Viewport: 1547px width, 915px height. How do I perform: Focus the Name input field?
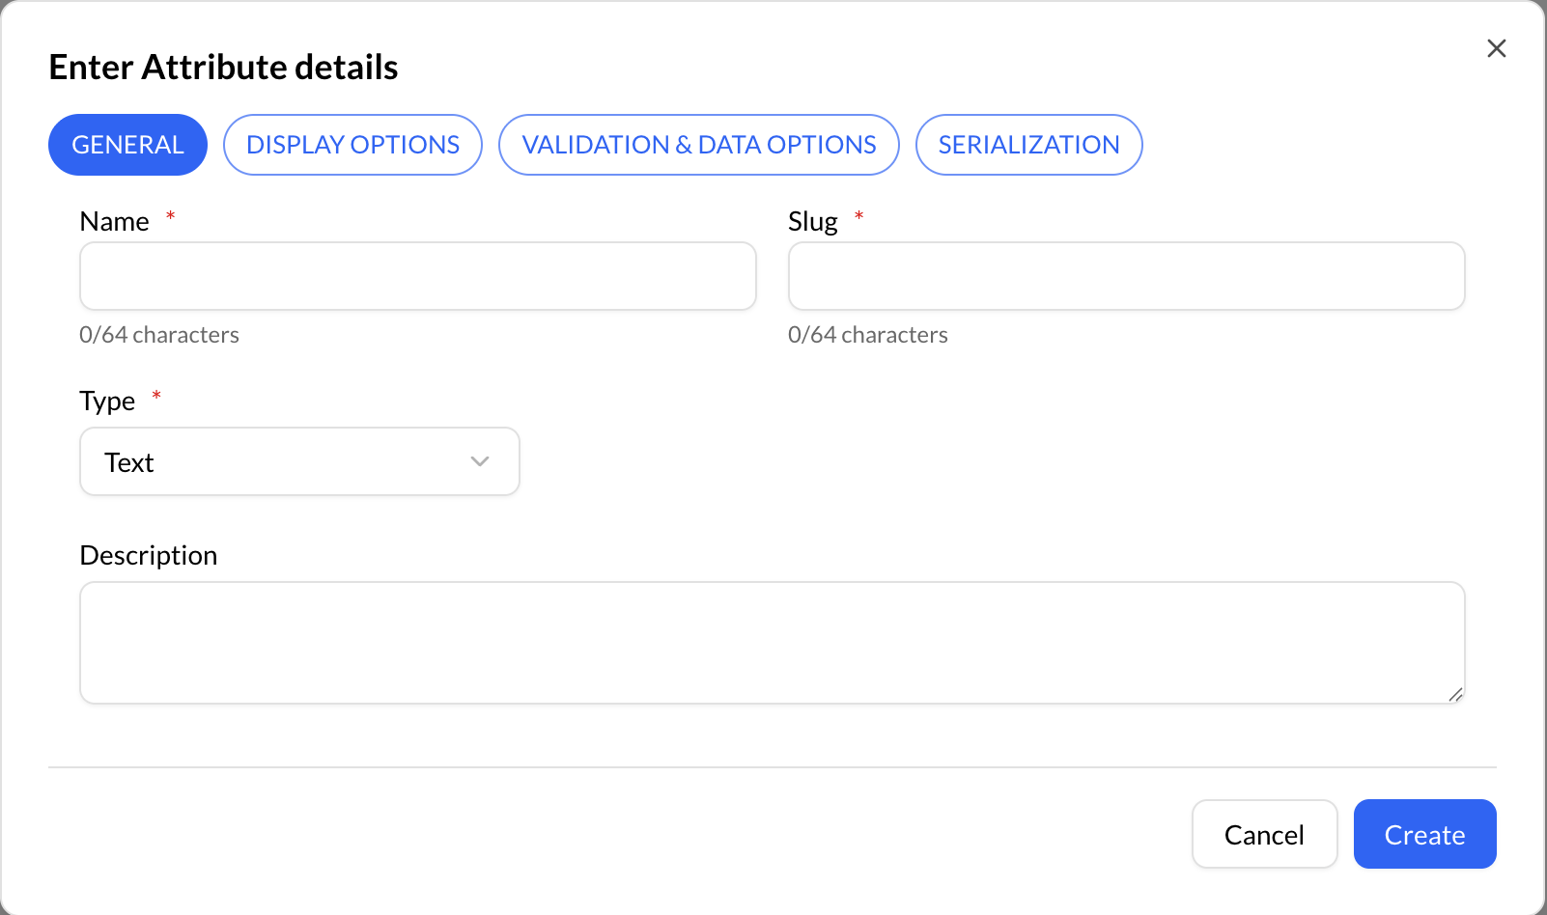point(417,276)
